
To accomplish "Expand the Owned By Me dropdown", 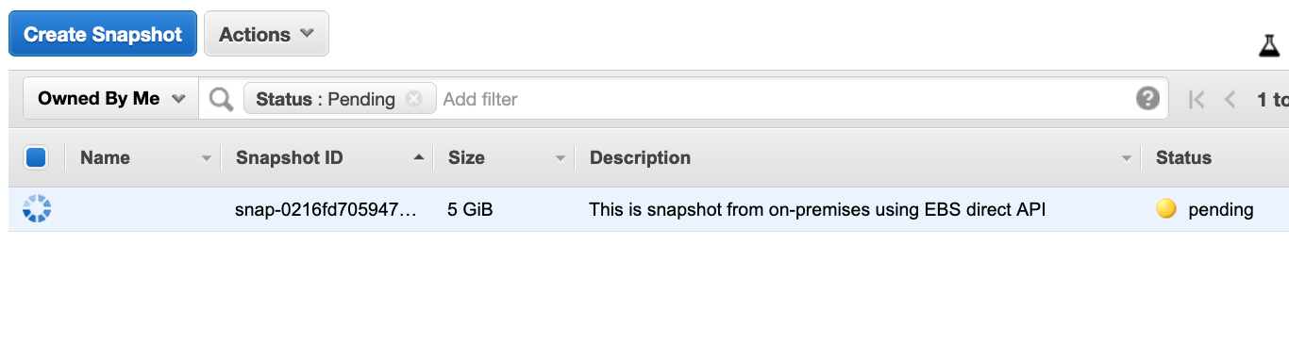I will [x=110, y=99].
